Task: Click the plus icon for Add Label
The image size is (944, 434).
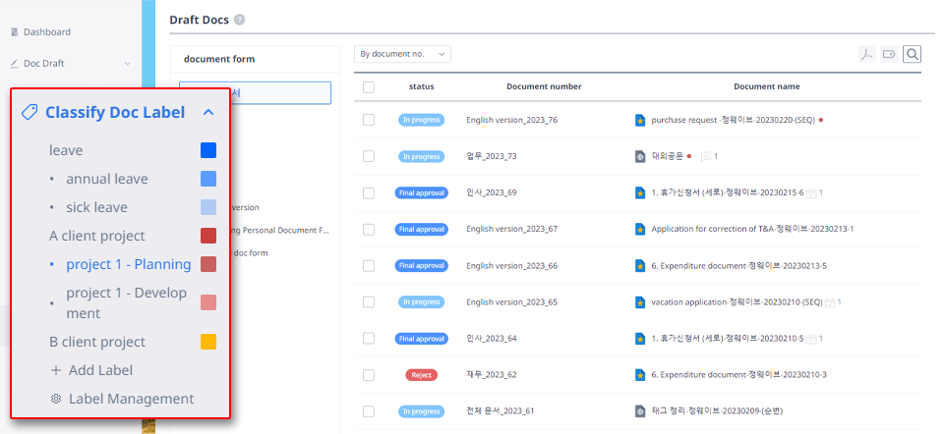Action: pyautogui.click(x=56, y=370)
